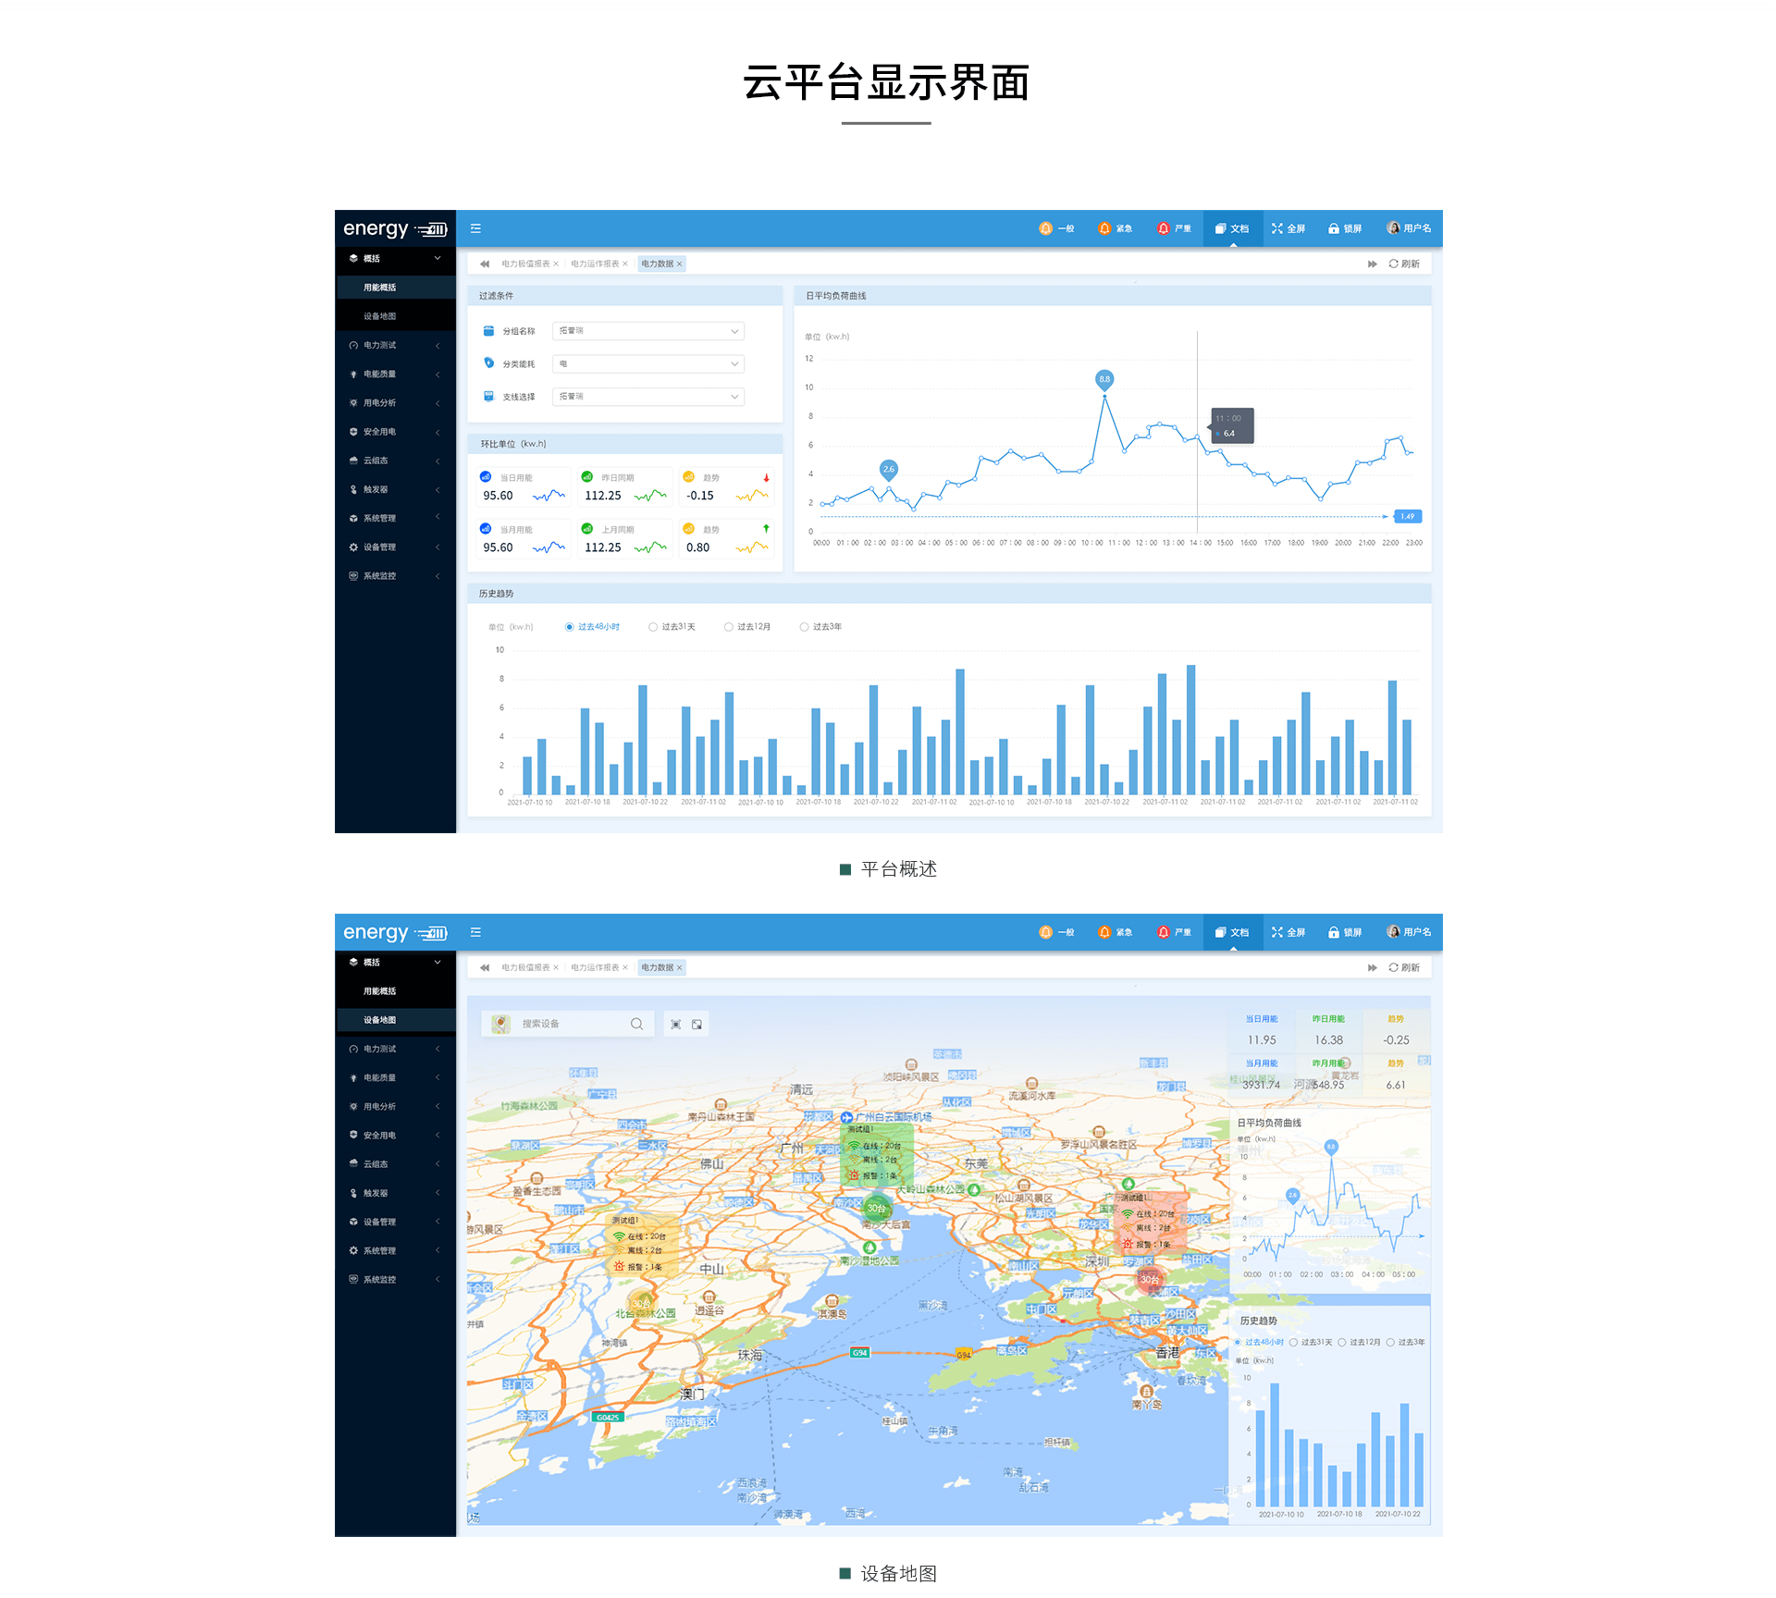Screen dimensions: 1776x1598
Task: Click the map pin icon beside 搜索设备
Action: click(x=500, y=1024)
